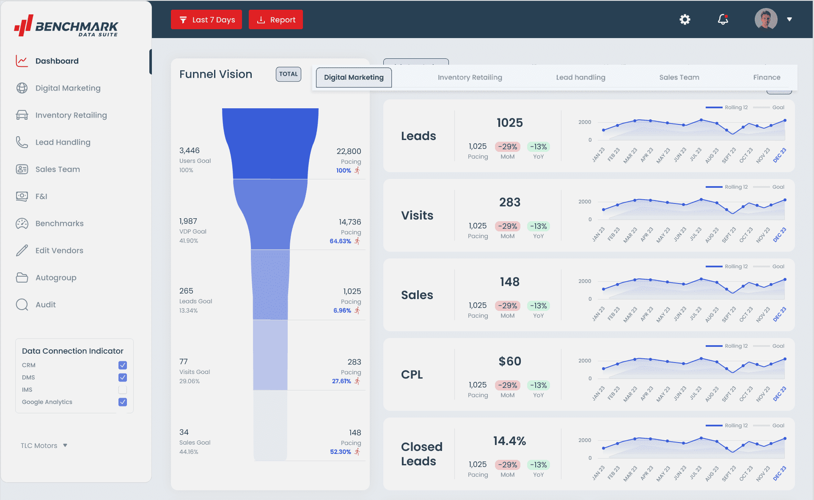Enable the IMS data connection checkbox
Viewport: 814px width, 500px height.
123,390
